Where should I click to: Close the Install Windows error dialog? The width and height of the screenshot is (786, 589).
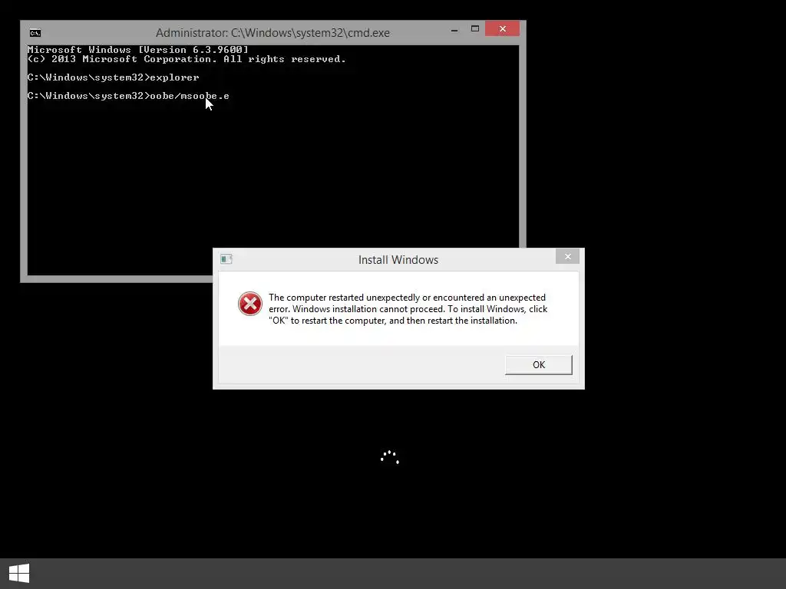point(567,256)
